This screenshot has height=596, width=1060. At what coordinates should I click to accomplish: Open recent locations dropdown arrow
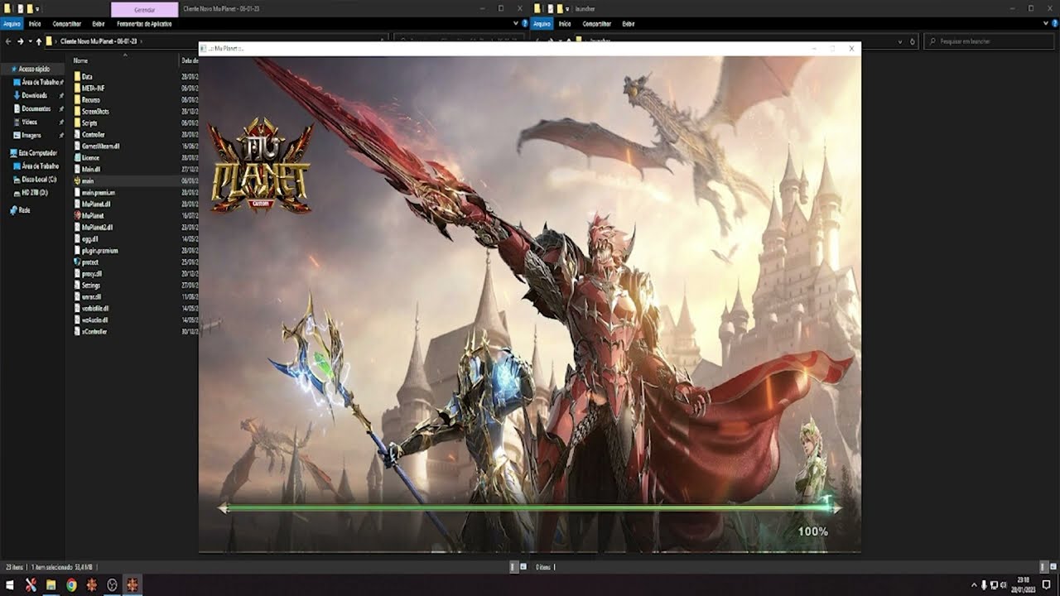(x=30, y=41)
